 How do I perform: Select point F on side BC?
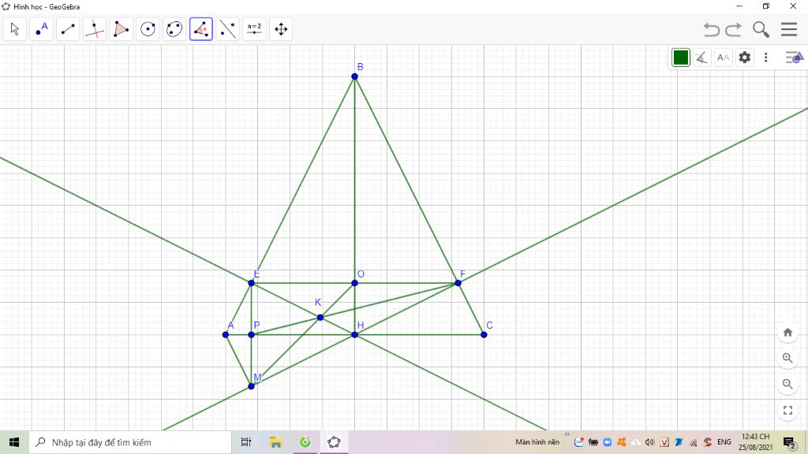pyautogui.click(x=458, y=283)
